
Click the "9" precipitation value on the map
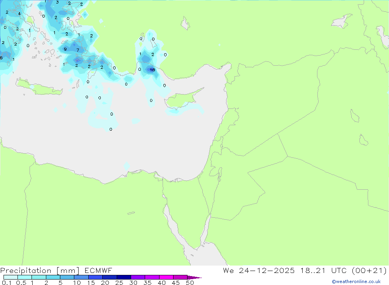coord(65,49)
